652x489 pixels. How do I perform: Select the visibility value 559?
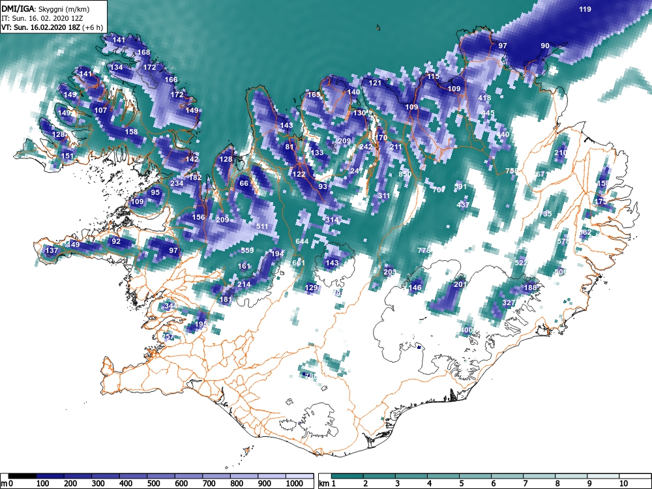point(247,250)
